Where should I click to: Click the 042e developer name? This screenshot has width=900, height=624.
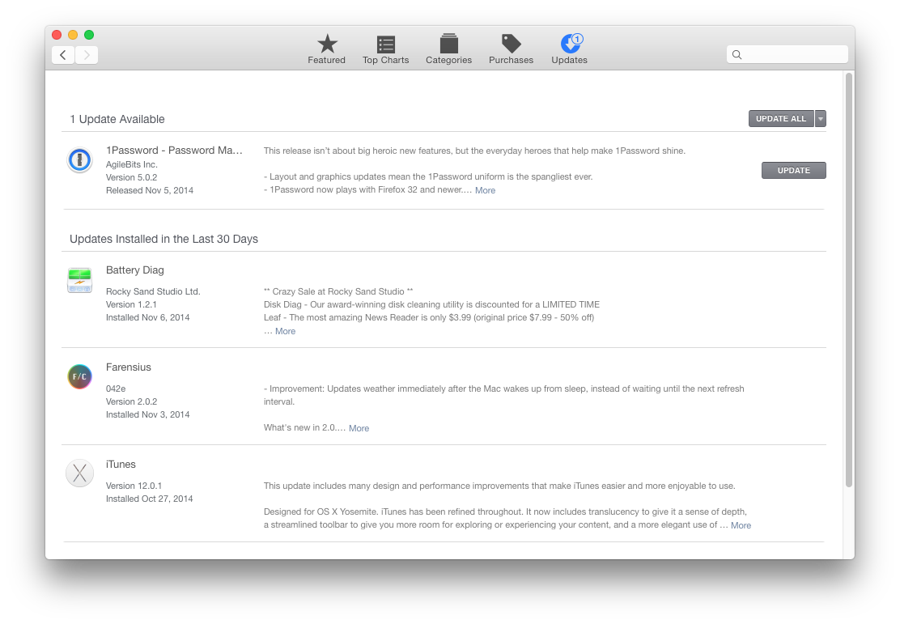[x=116, y=388]
